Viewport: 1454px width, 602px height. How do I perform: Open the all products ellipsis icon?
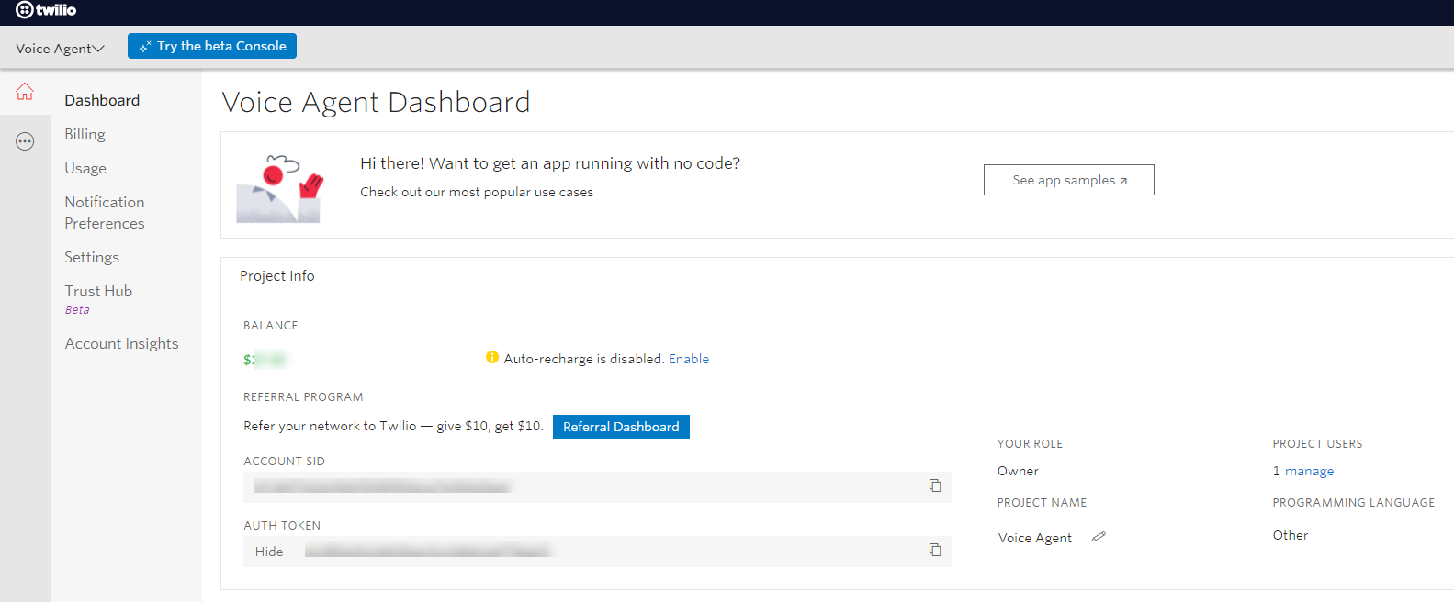(x=25, y=141)
